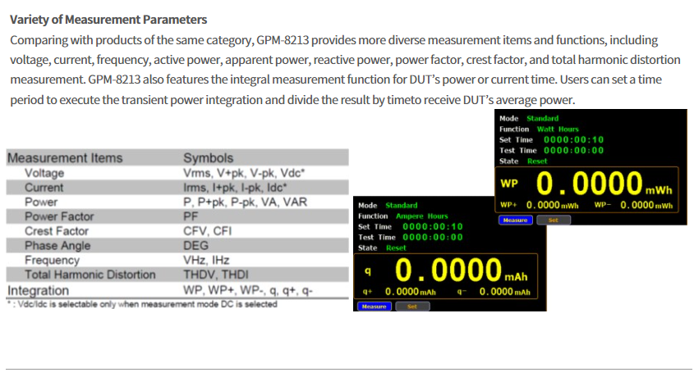Select the 'THDV, THDI' cell
Viewport: 694px width, 377px height.
tap(216, 275)
